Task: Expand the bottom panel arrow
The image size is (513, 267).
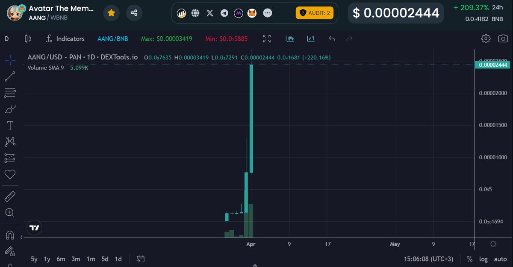Action: point(255,265)
